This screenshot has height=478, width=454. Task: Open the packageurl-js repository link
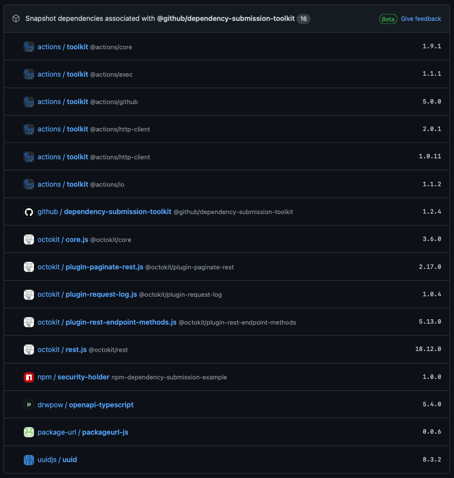pos(105,432)
